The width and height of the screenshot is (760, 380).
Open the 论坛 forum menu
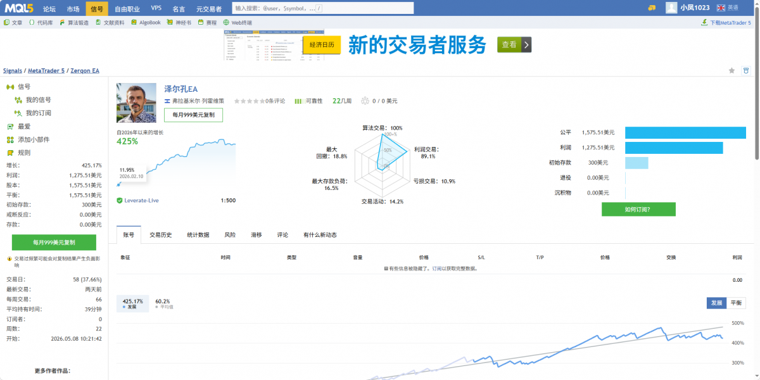click(x=49, y=9)
